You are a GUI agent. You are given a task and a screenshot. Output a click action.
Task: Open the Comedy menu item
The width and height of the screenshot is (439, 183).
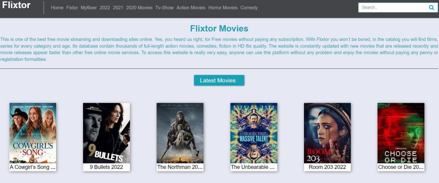(249, 8)
